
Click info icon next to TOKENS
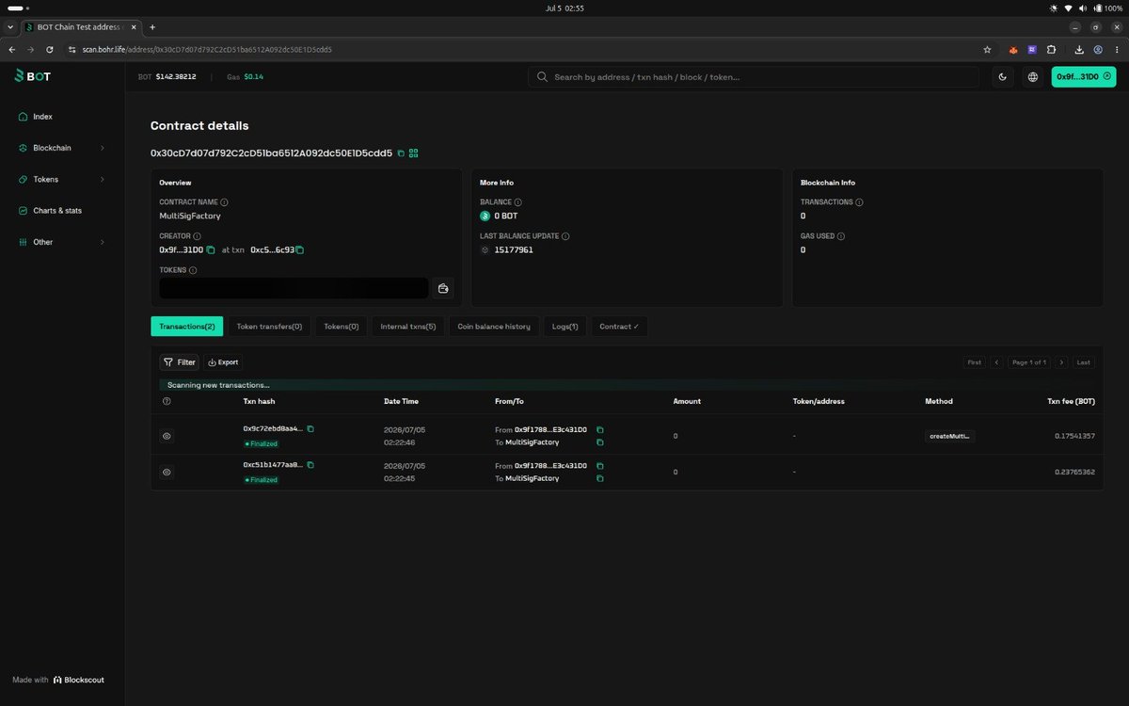(193, 270)
